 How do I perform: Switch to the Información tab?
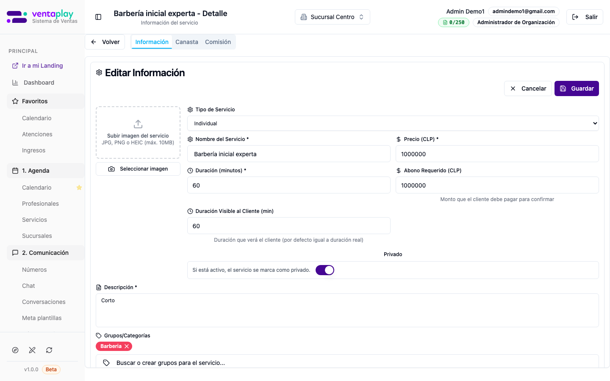[x=152, y=42]
